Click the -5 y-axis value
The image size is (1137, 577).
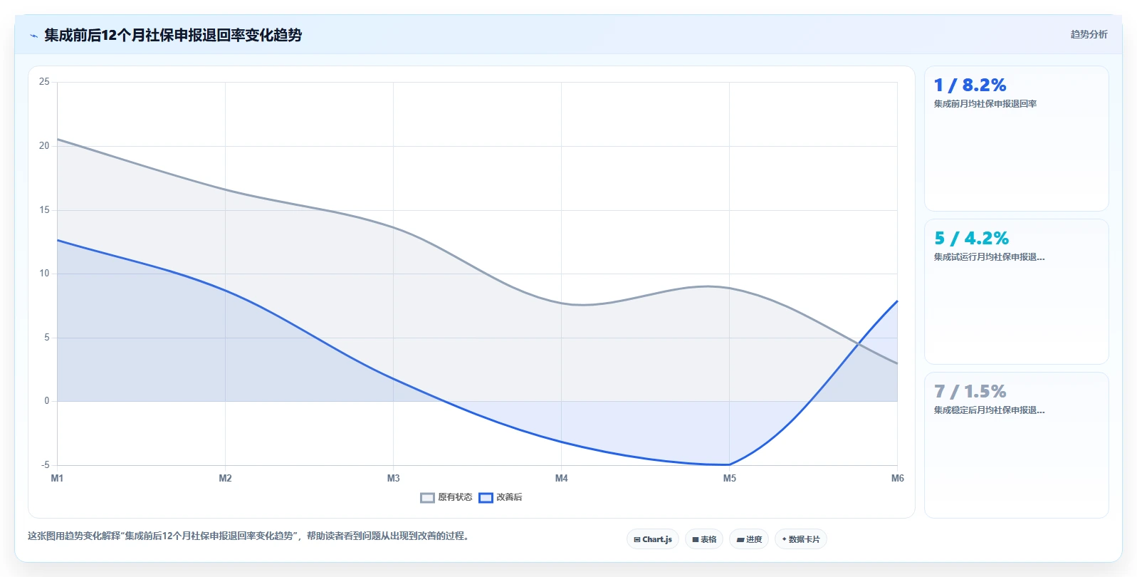click(x=46, y=465)
